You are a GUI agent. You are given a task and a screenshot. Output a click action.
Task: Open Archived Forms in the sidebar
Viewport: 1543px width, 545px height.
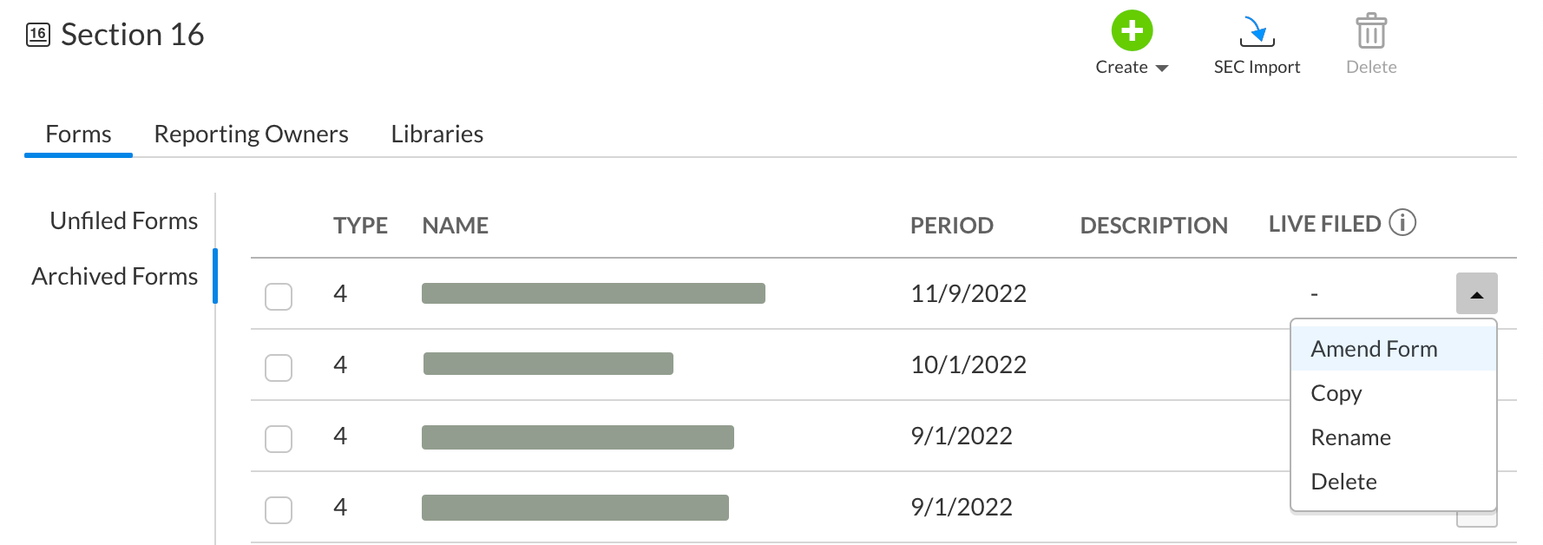[x=115, y=277]
